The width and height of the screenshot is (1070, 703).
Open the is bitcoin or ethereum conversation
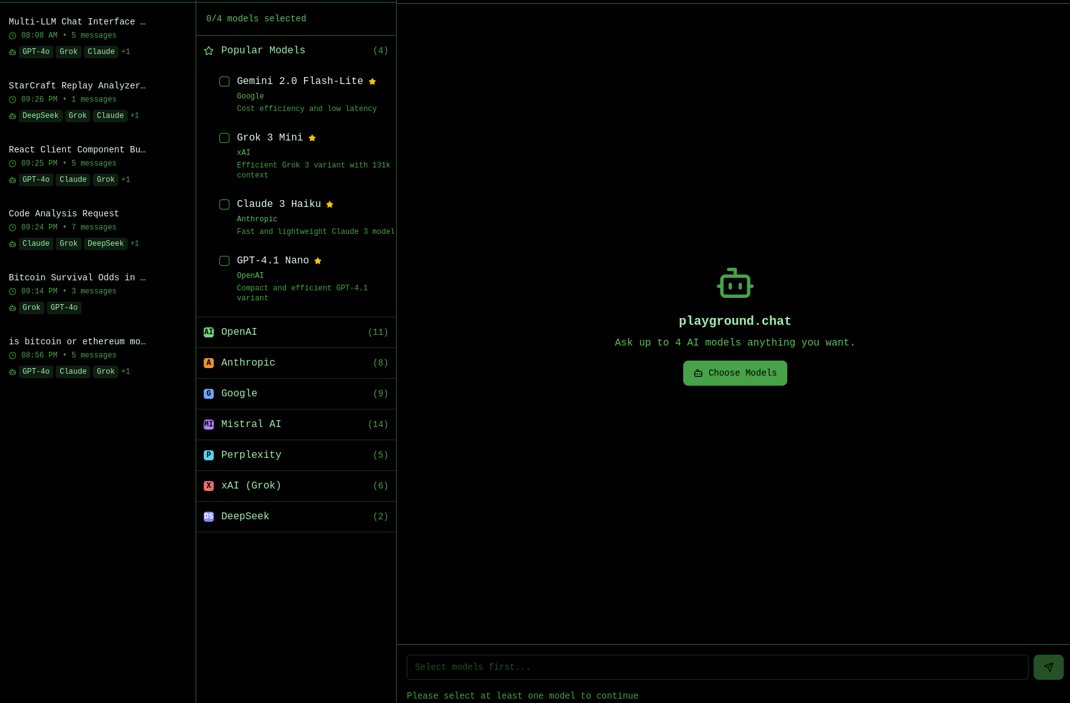pyautogui.click(x=98, y=356)
